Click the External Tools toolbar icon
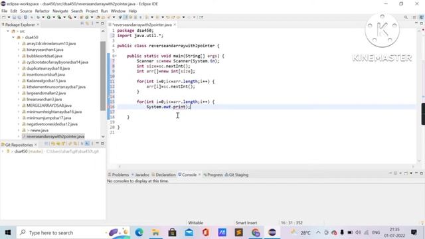Viewport: 425px width, 239px height. pyautogui.click(x=70, y=17)
